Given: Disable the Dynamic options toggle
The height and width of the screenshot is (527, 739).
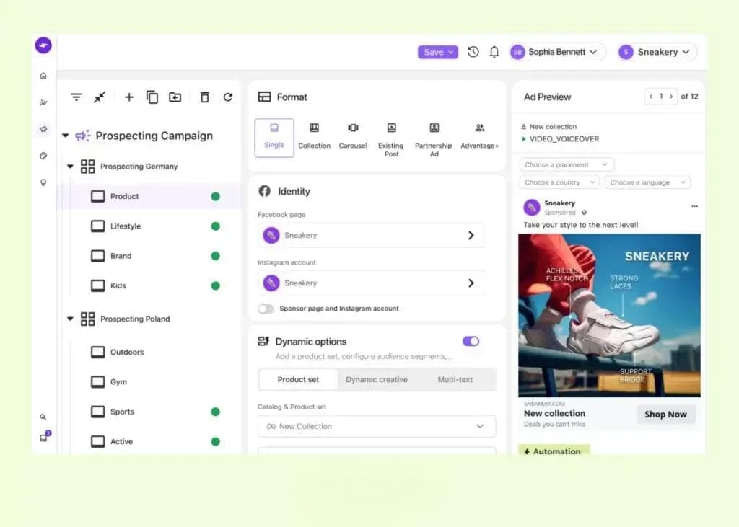Looking at the screenshot, I should pos(471,341).
